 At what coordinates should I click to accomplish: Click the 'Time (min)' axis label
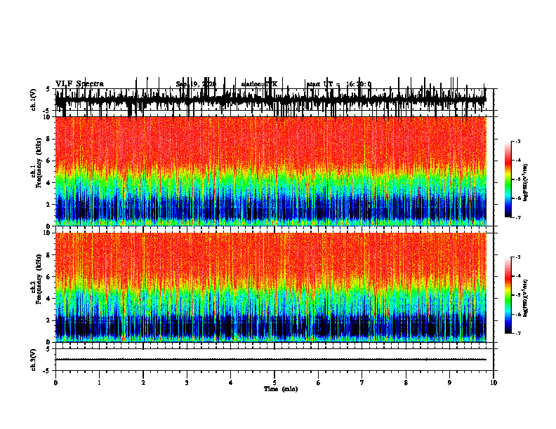pos(281,389)
